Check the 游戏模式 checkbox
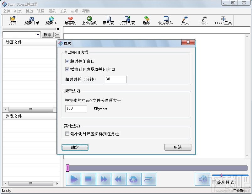This screenshot has height=194, width=252. pos(214,182)
